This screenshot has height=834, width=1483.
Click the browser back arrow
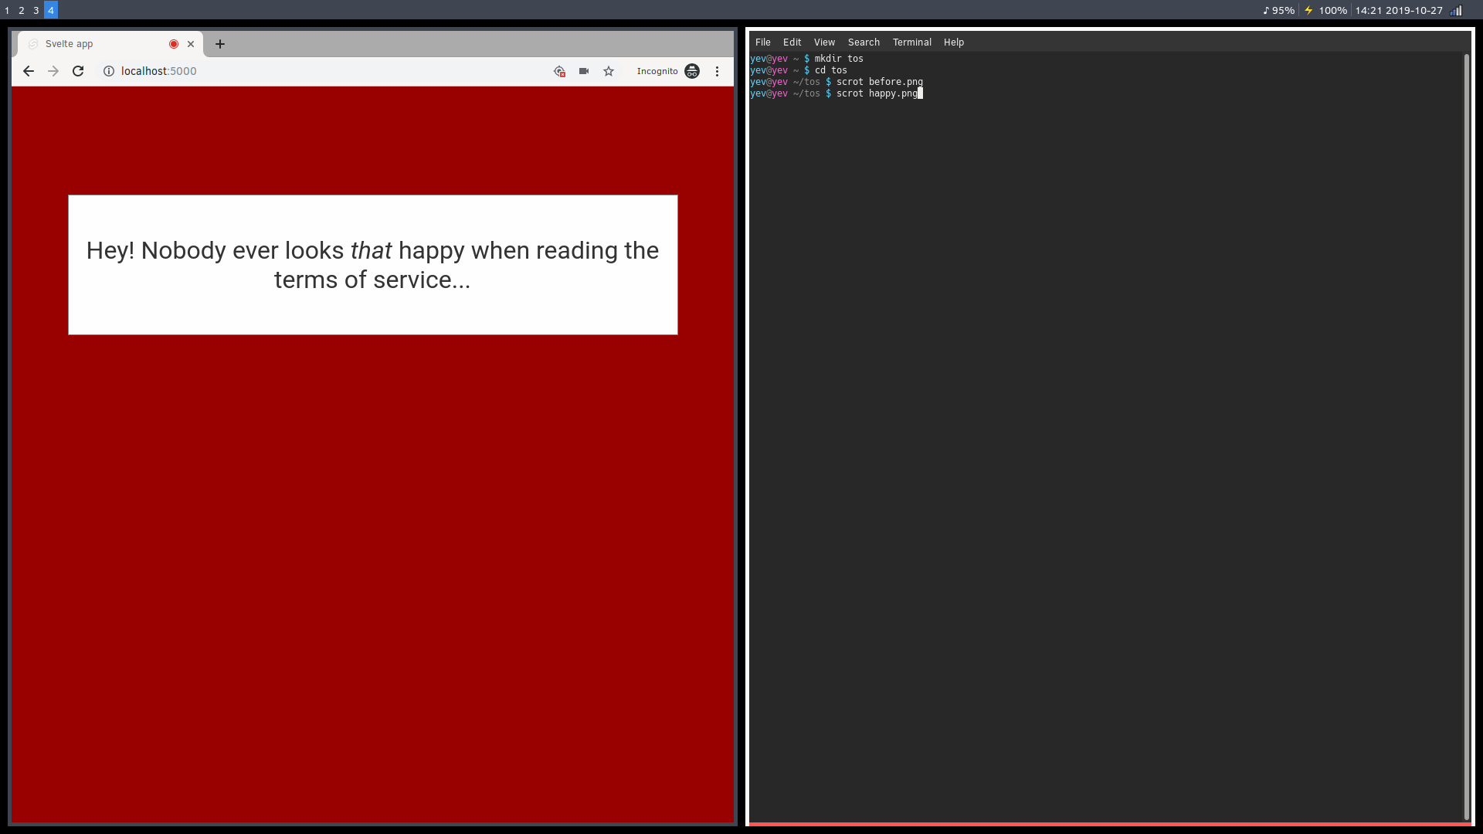(x=29, y=71)
